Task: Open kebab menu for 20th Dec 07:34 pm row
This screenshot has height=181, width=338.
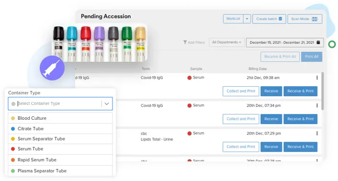Action: point(317,105)
